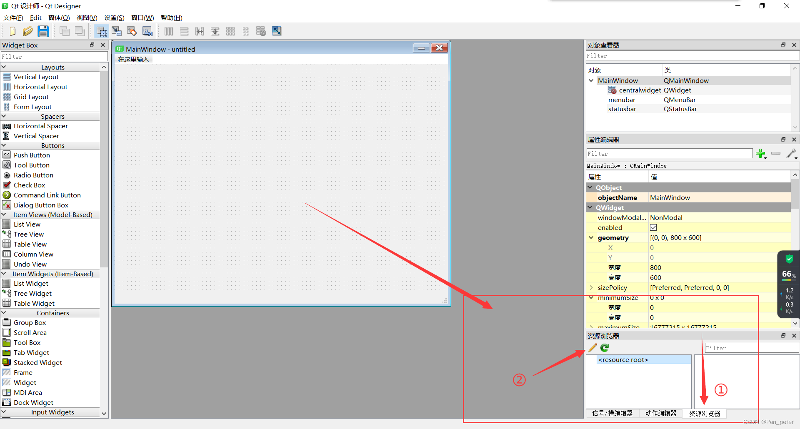The height and width of the screenshot is (429, 800).
Task: Collapse the Layouts category in Widget Box
Action: 4,67
